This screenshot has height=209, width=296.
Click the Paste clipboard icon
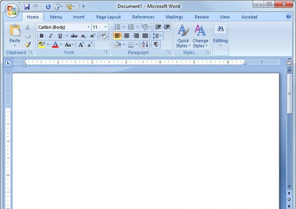tap(15, 30)
